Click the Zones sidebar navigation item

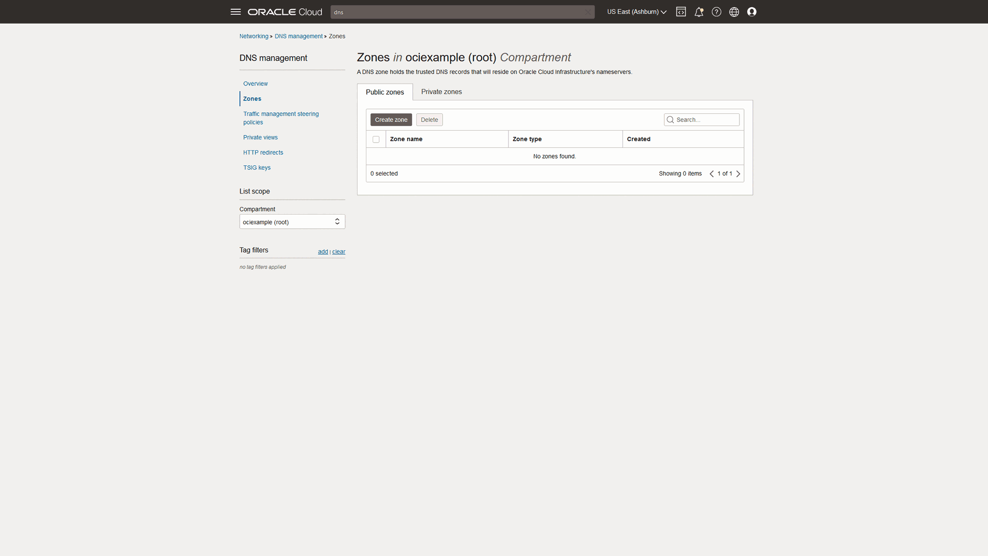(x=252, y=98)
